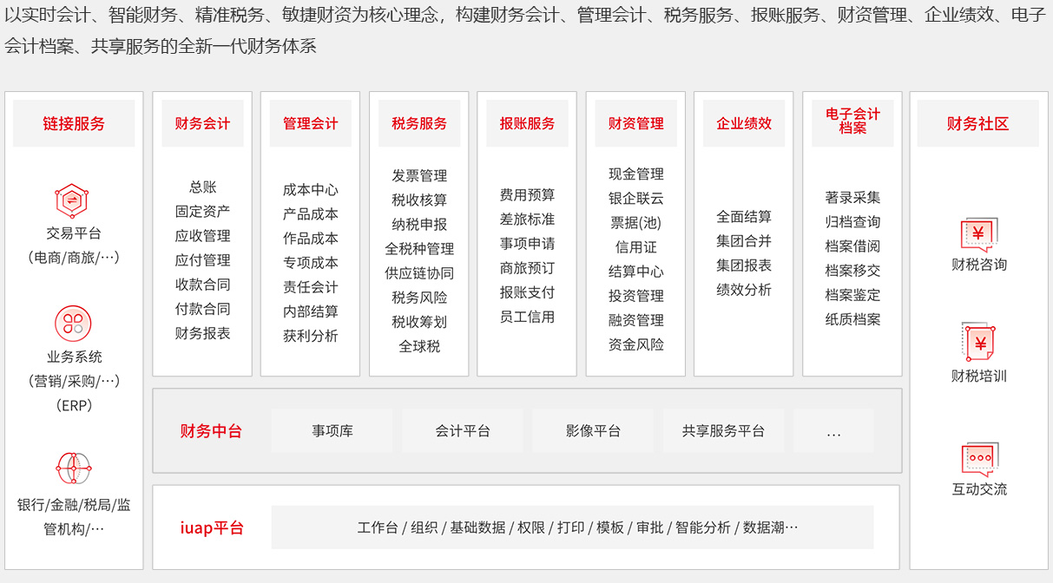This screenshot has width=1053, height=583.
Task: Open the 电子会计档案 module header
Action: (852, 121)
